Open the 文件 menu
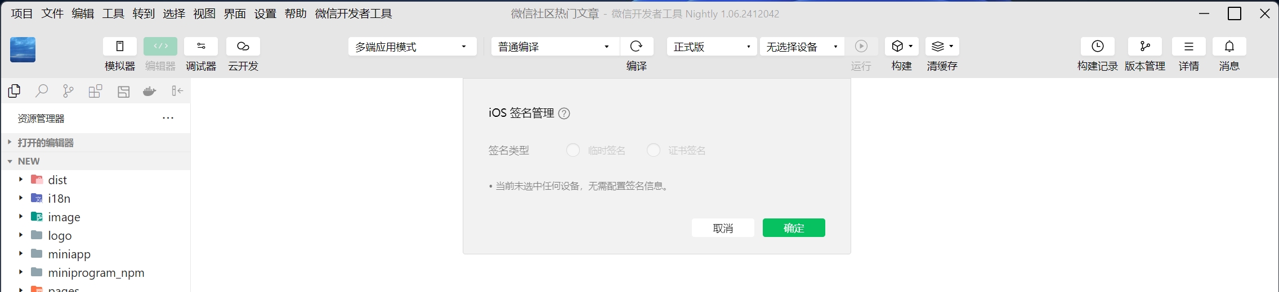This screenshot has width=1279, height=292. point(52,13)
